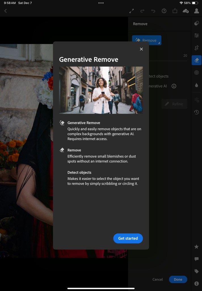Screen dimensions: 202x291
Task: Open the Masking tool
Action: pos(196,73)
